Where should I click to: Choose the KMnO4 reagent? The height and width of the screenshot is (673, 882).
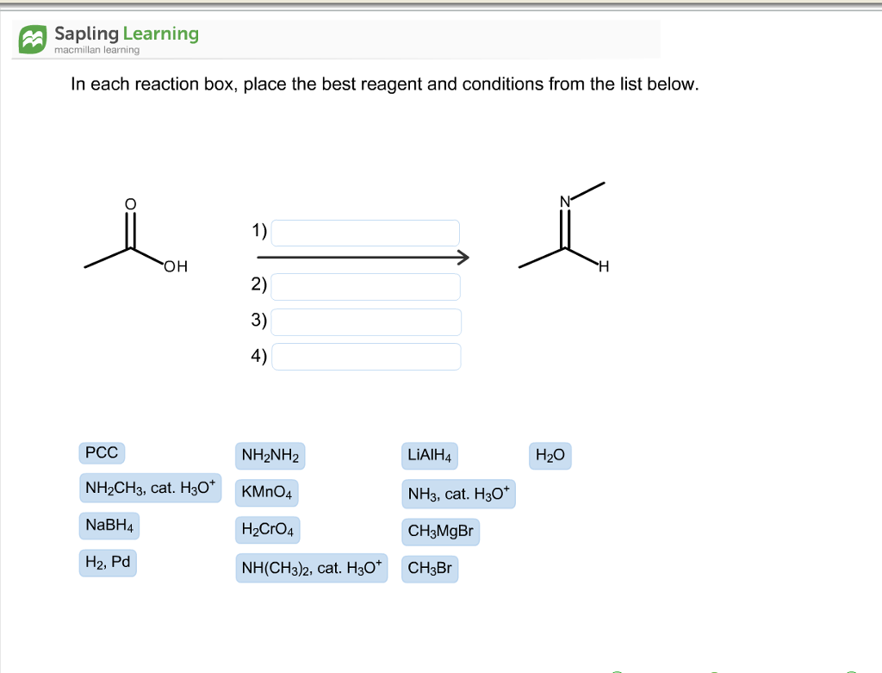coord(266,492)
